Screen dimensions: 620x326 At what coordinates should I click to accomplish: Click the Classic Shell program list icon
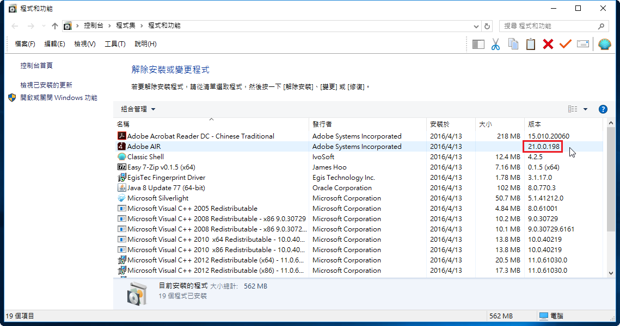(x=122, y=156)
